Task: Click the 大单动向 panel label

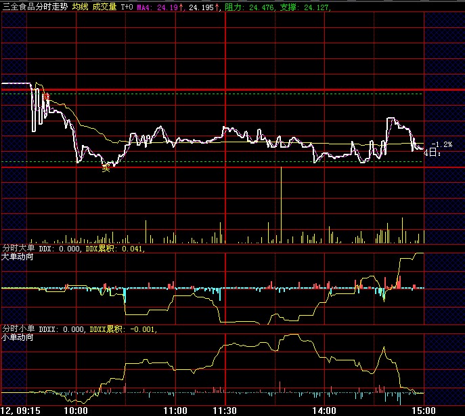Action: tap(18, 257)
